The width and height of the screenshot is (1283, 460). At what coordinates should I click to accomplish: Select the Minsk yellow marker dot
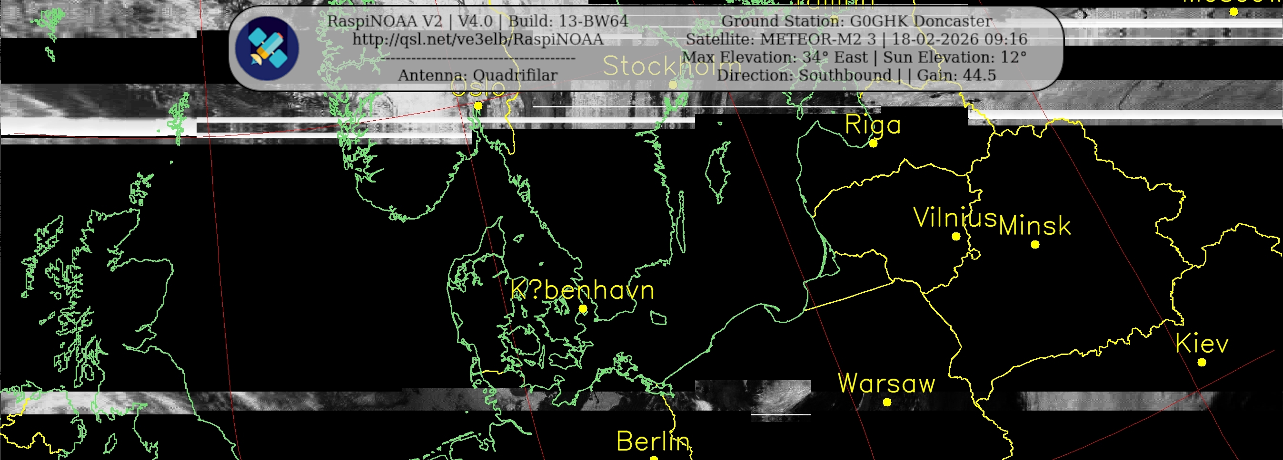[1035, 245]
